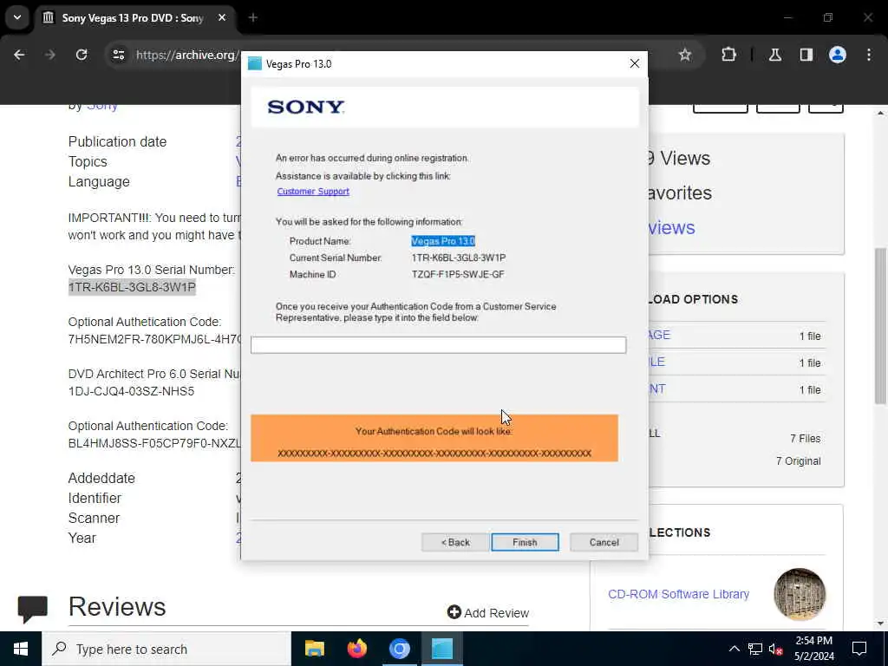This screenshot has height=666, width=888.
Task: Show hidden tray icons chevron
Action: [734, 649]
